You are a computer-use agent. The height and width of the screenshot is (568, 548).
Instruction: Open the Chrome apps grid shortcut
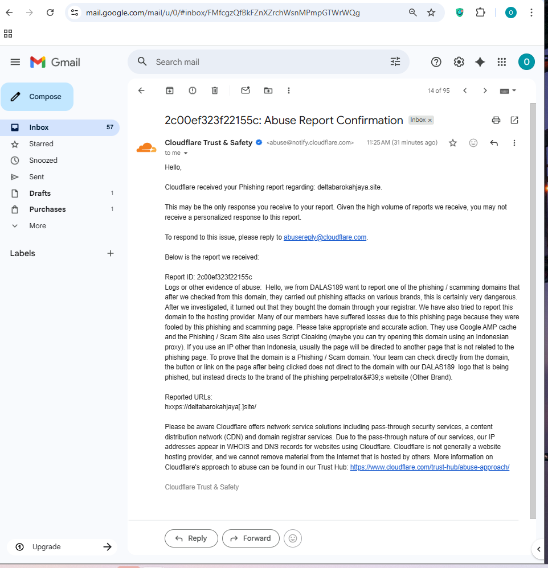pos(8,34)
